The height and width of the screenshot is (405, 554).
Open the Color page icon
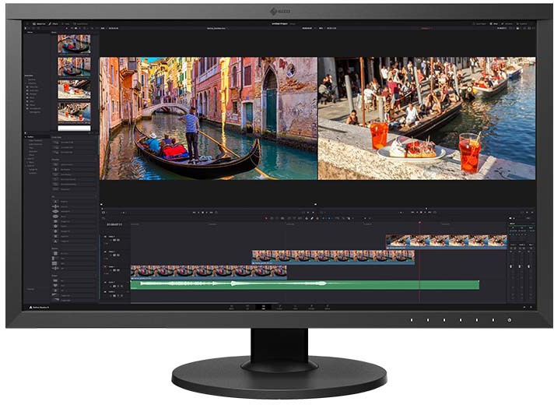[294, 307]
